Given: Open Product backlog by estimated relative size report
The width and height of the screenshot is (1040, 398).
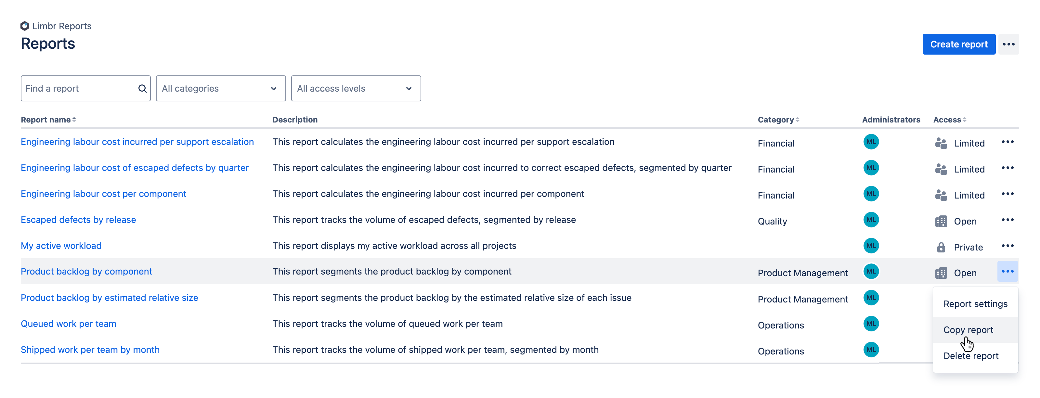Looking at the screenshot, I should click(110, 298).
